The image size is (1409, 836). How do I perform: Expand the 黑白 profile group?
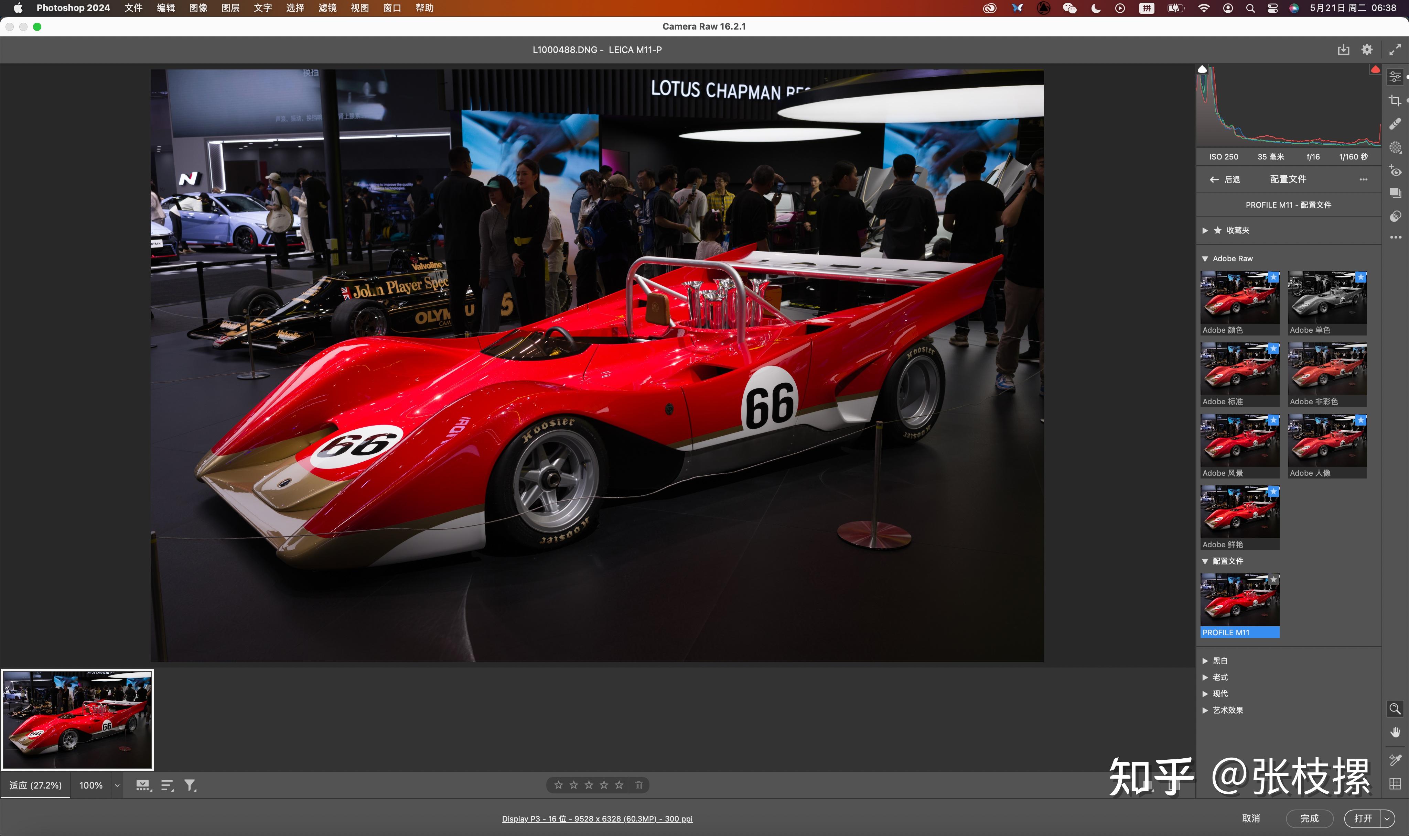tap(1205, 661)
